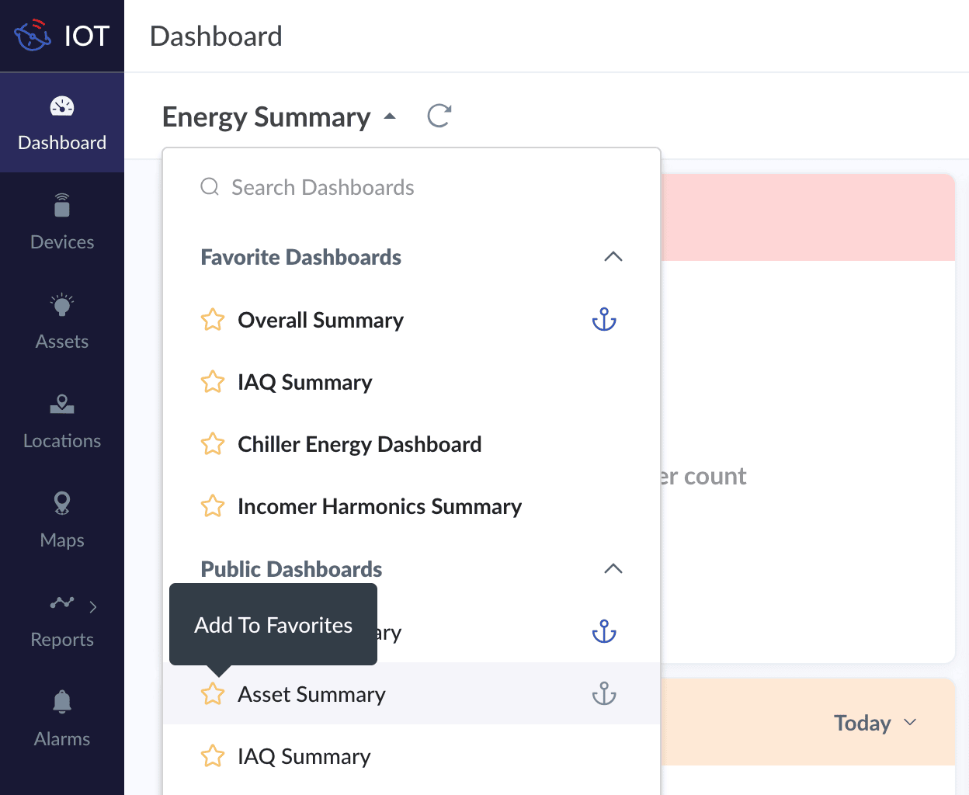Image resolution: width=969 pixels, height=795 pixels.
Task: Open the Today date range dropdown
Action: pos(875,723)
